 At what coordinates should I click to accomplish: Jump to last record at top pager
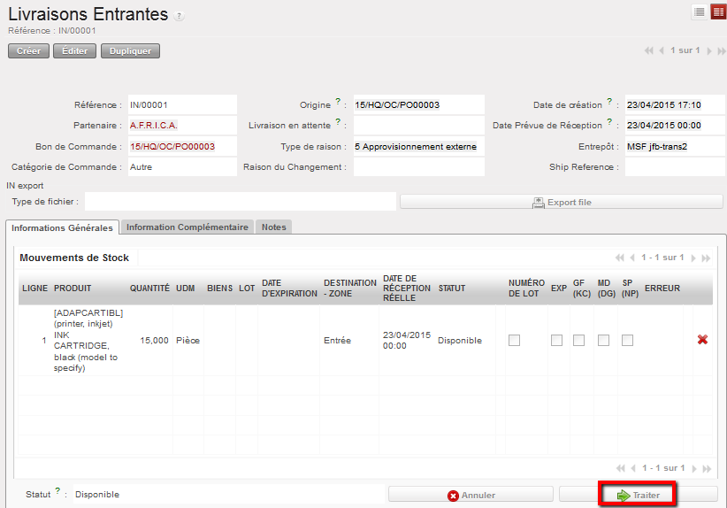(720, 50)
